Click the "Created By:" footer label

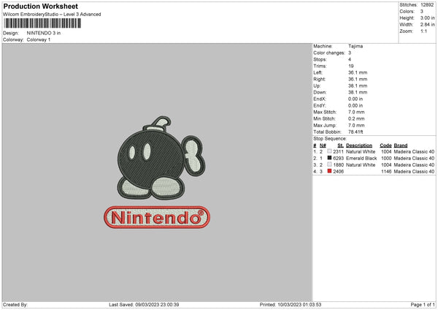[x=15, y=304]
